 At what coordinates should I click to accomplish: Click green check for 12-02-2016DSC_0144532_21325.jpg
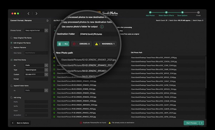point(54,117)
